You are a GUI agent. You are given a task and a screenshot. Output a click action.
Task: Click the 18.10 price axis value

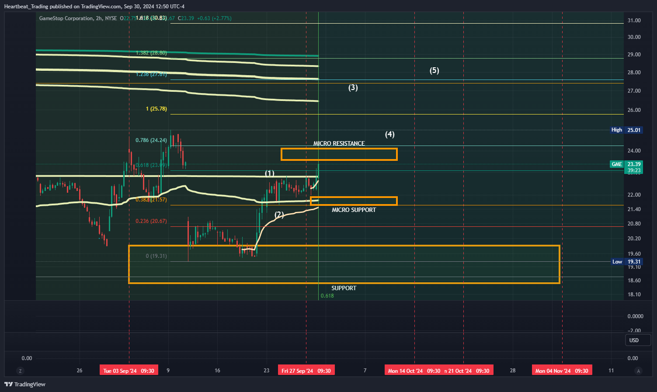click(634, 295)
